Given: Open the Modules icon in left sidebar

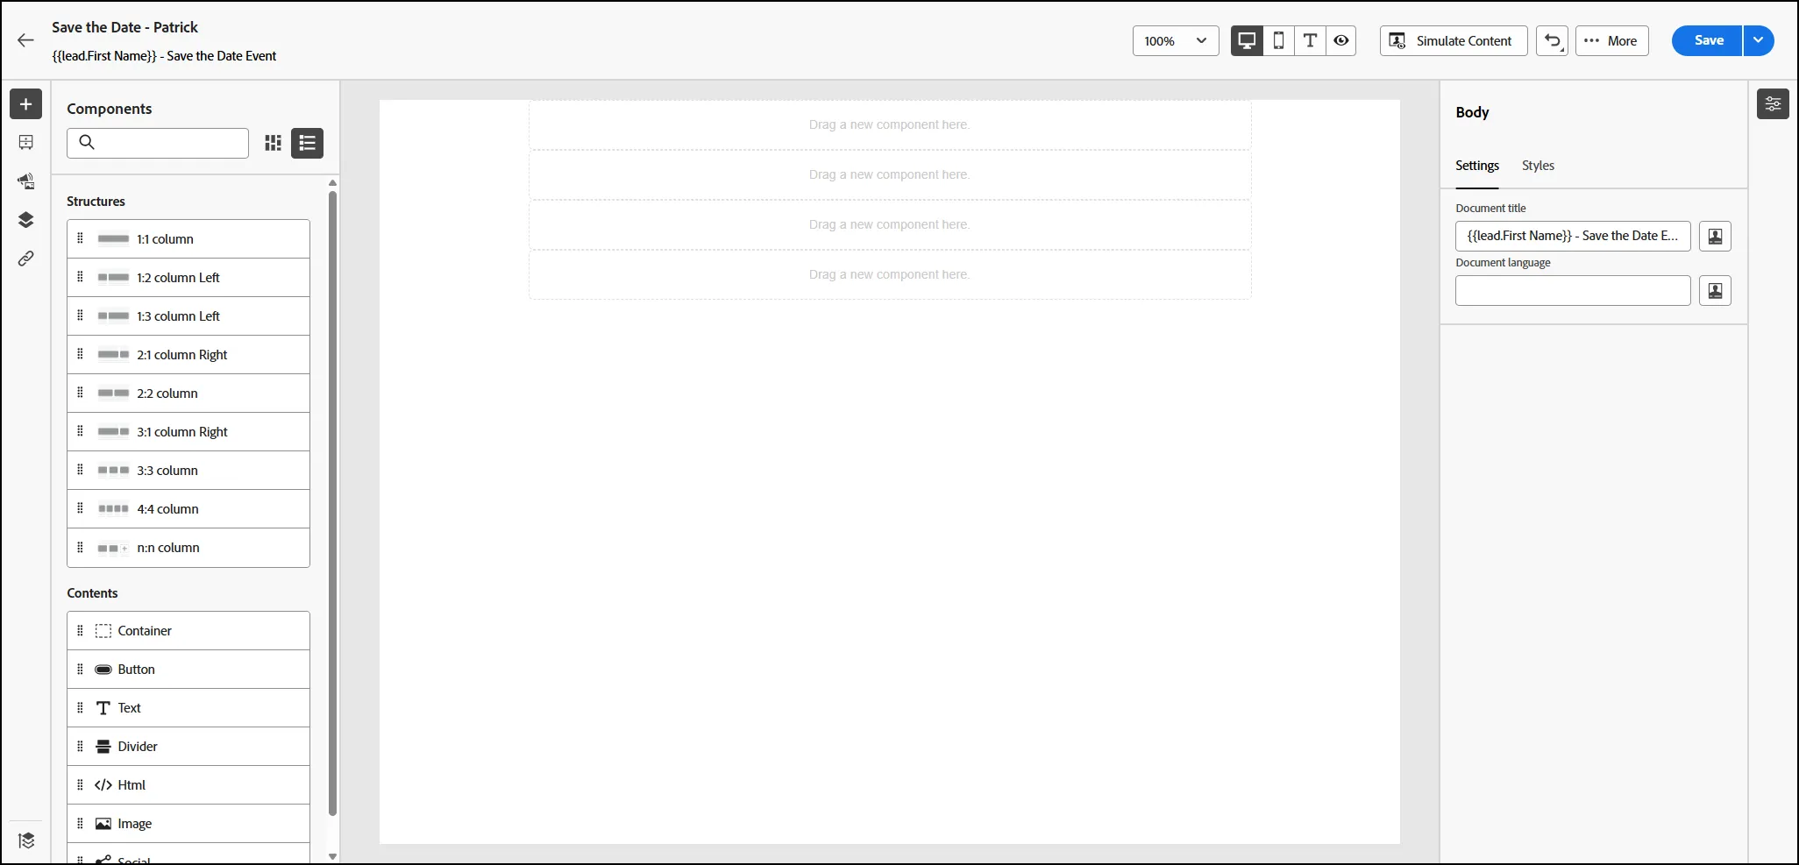Looking at the screenshot, I should tap(26, 142).
